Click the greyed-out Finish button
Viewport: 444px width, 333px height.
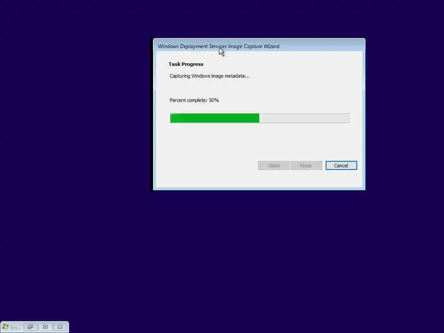306,166
